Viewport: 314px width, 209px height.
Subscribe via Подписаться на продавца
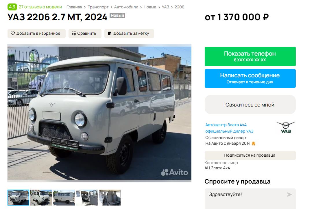(250, 155)
